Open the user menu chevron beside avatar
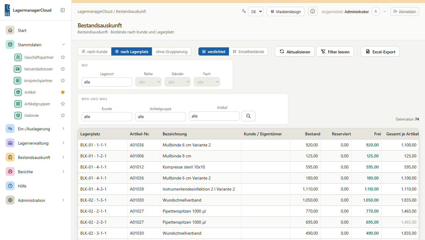 (x=385, y=12)
